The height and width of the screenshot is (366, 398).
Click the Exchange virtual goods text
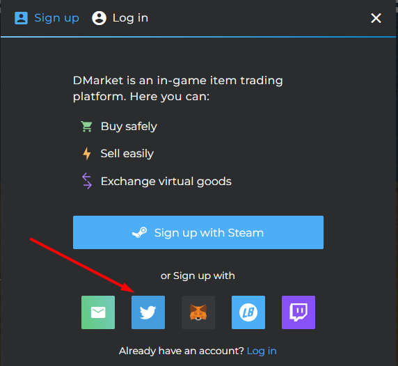point(166,181)
